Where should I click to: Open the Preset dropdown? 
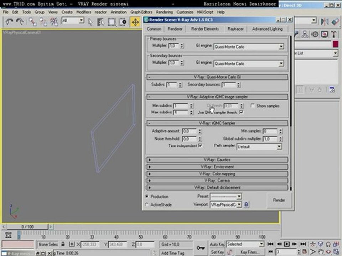click(x=226, y=196)
